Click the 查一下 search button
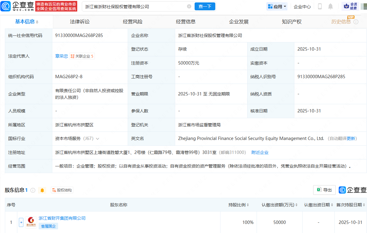 [205, 6]
